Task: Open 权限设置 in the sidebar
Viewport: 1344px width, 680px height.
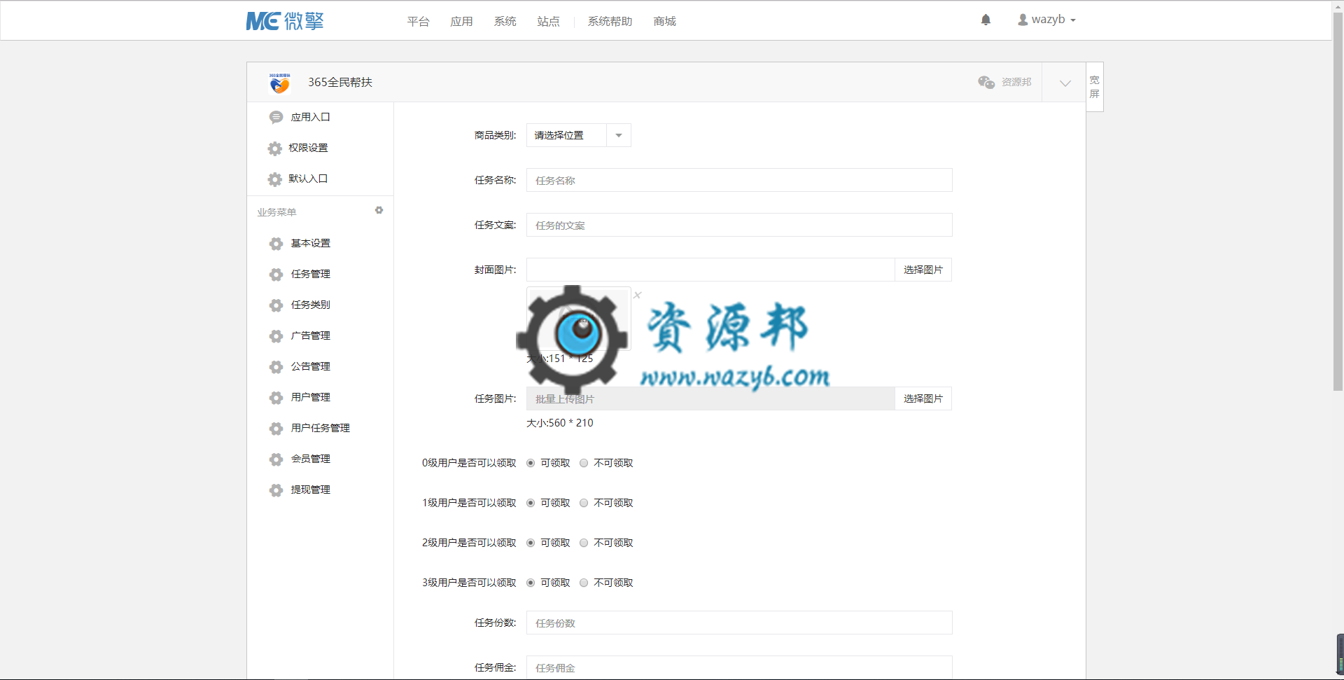Action: (308, 148)
